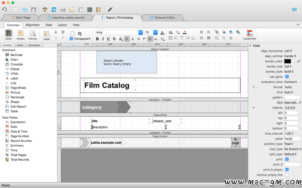
Task: Open the font size 10 dropdown
Action: [x=155, y=32]
